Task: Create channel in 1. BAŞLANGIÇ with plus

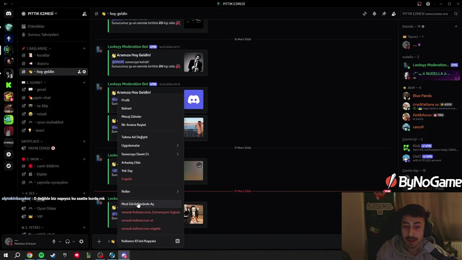Action: 84,48
